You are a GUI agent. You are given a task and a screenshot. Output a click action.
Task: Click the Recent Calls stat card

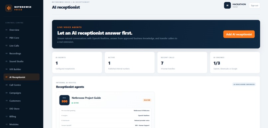[182, 63]
